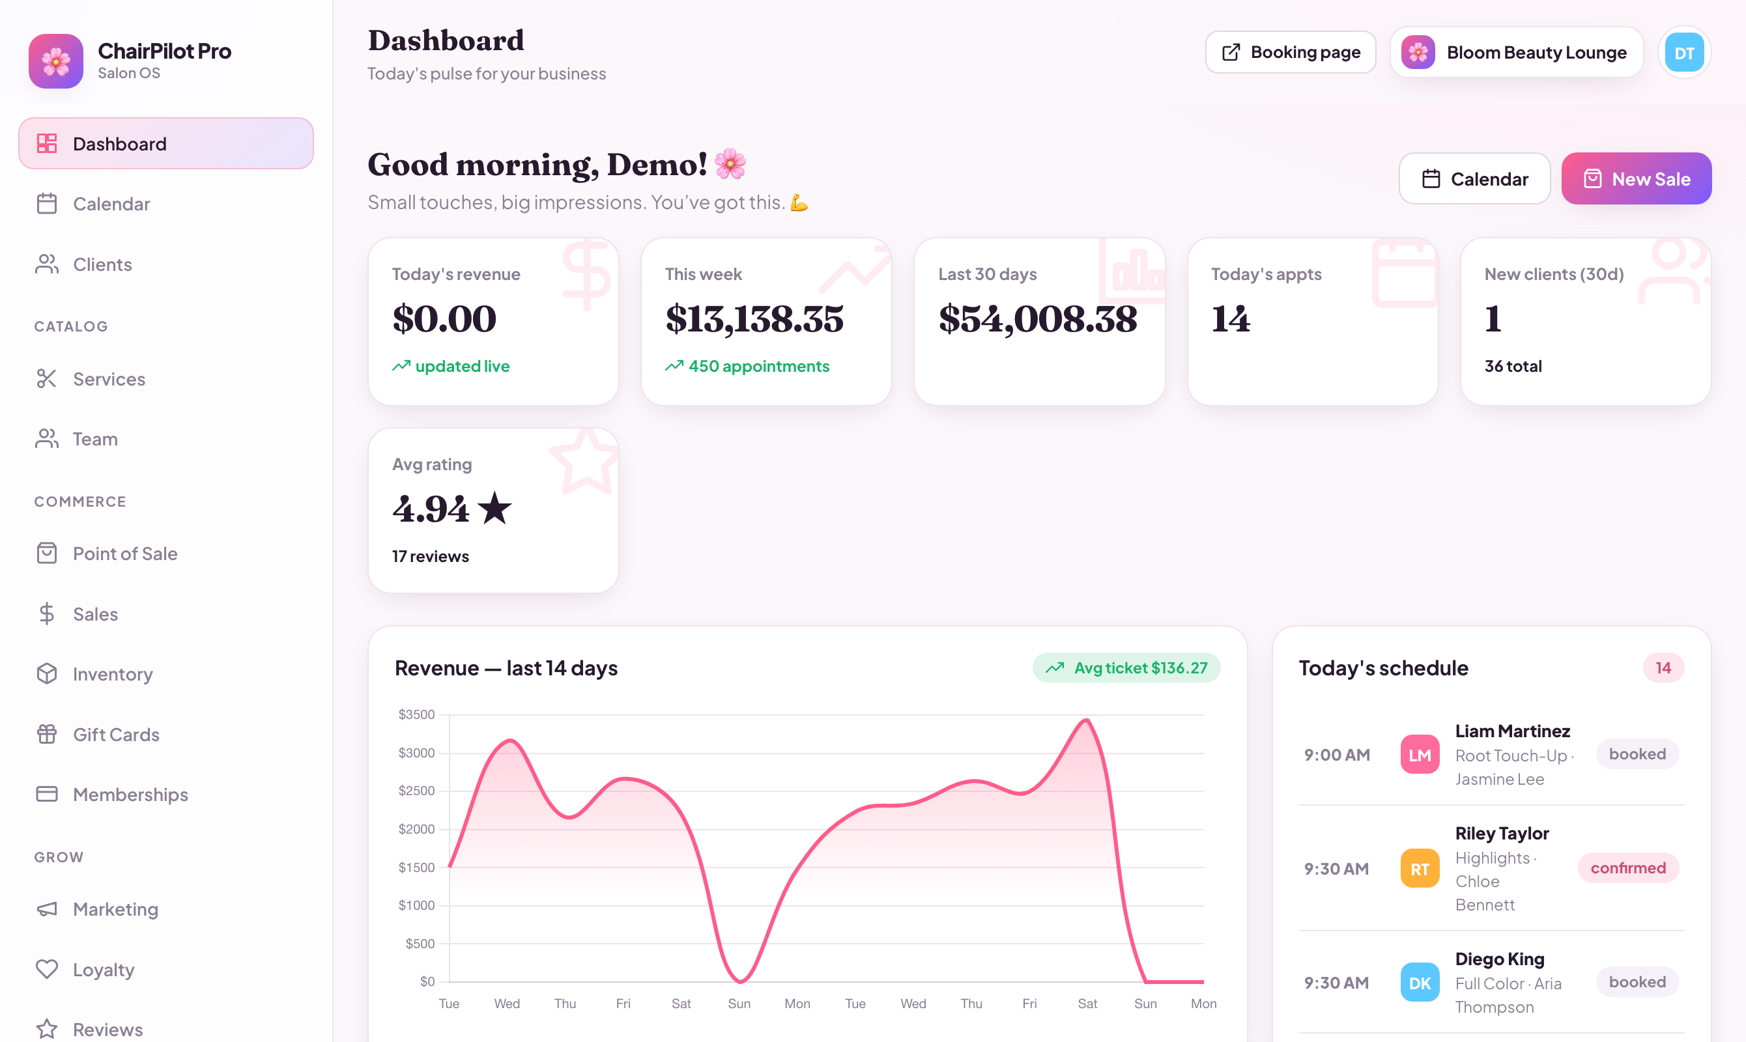Click the Memberships card icon

coord(47,794)
